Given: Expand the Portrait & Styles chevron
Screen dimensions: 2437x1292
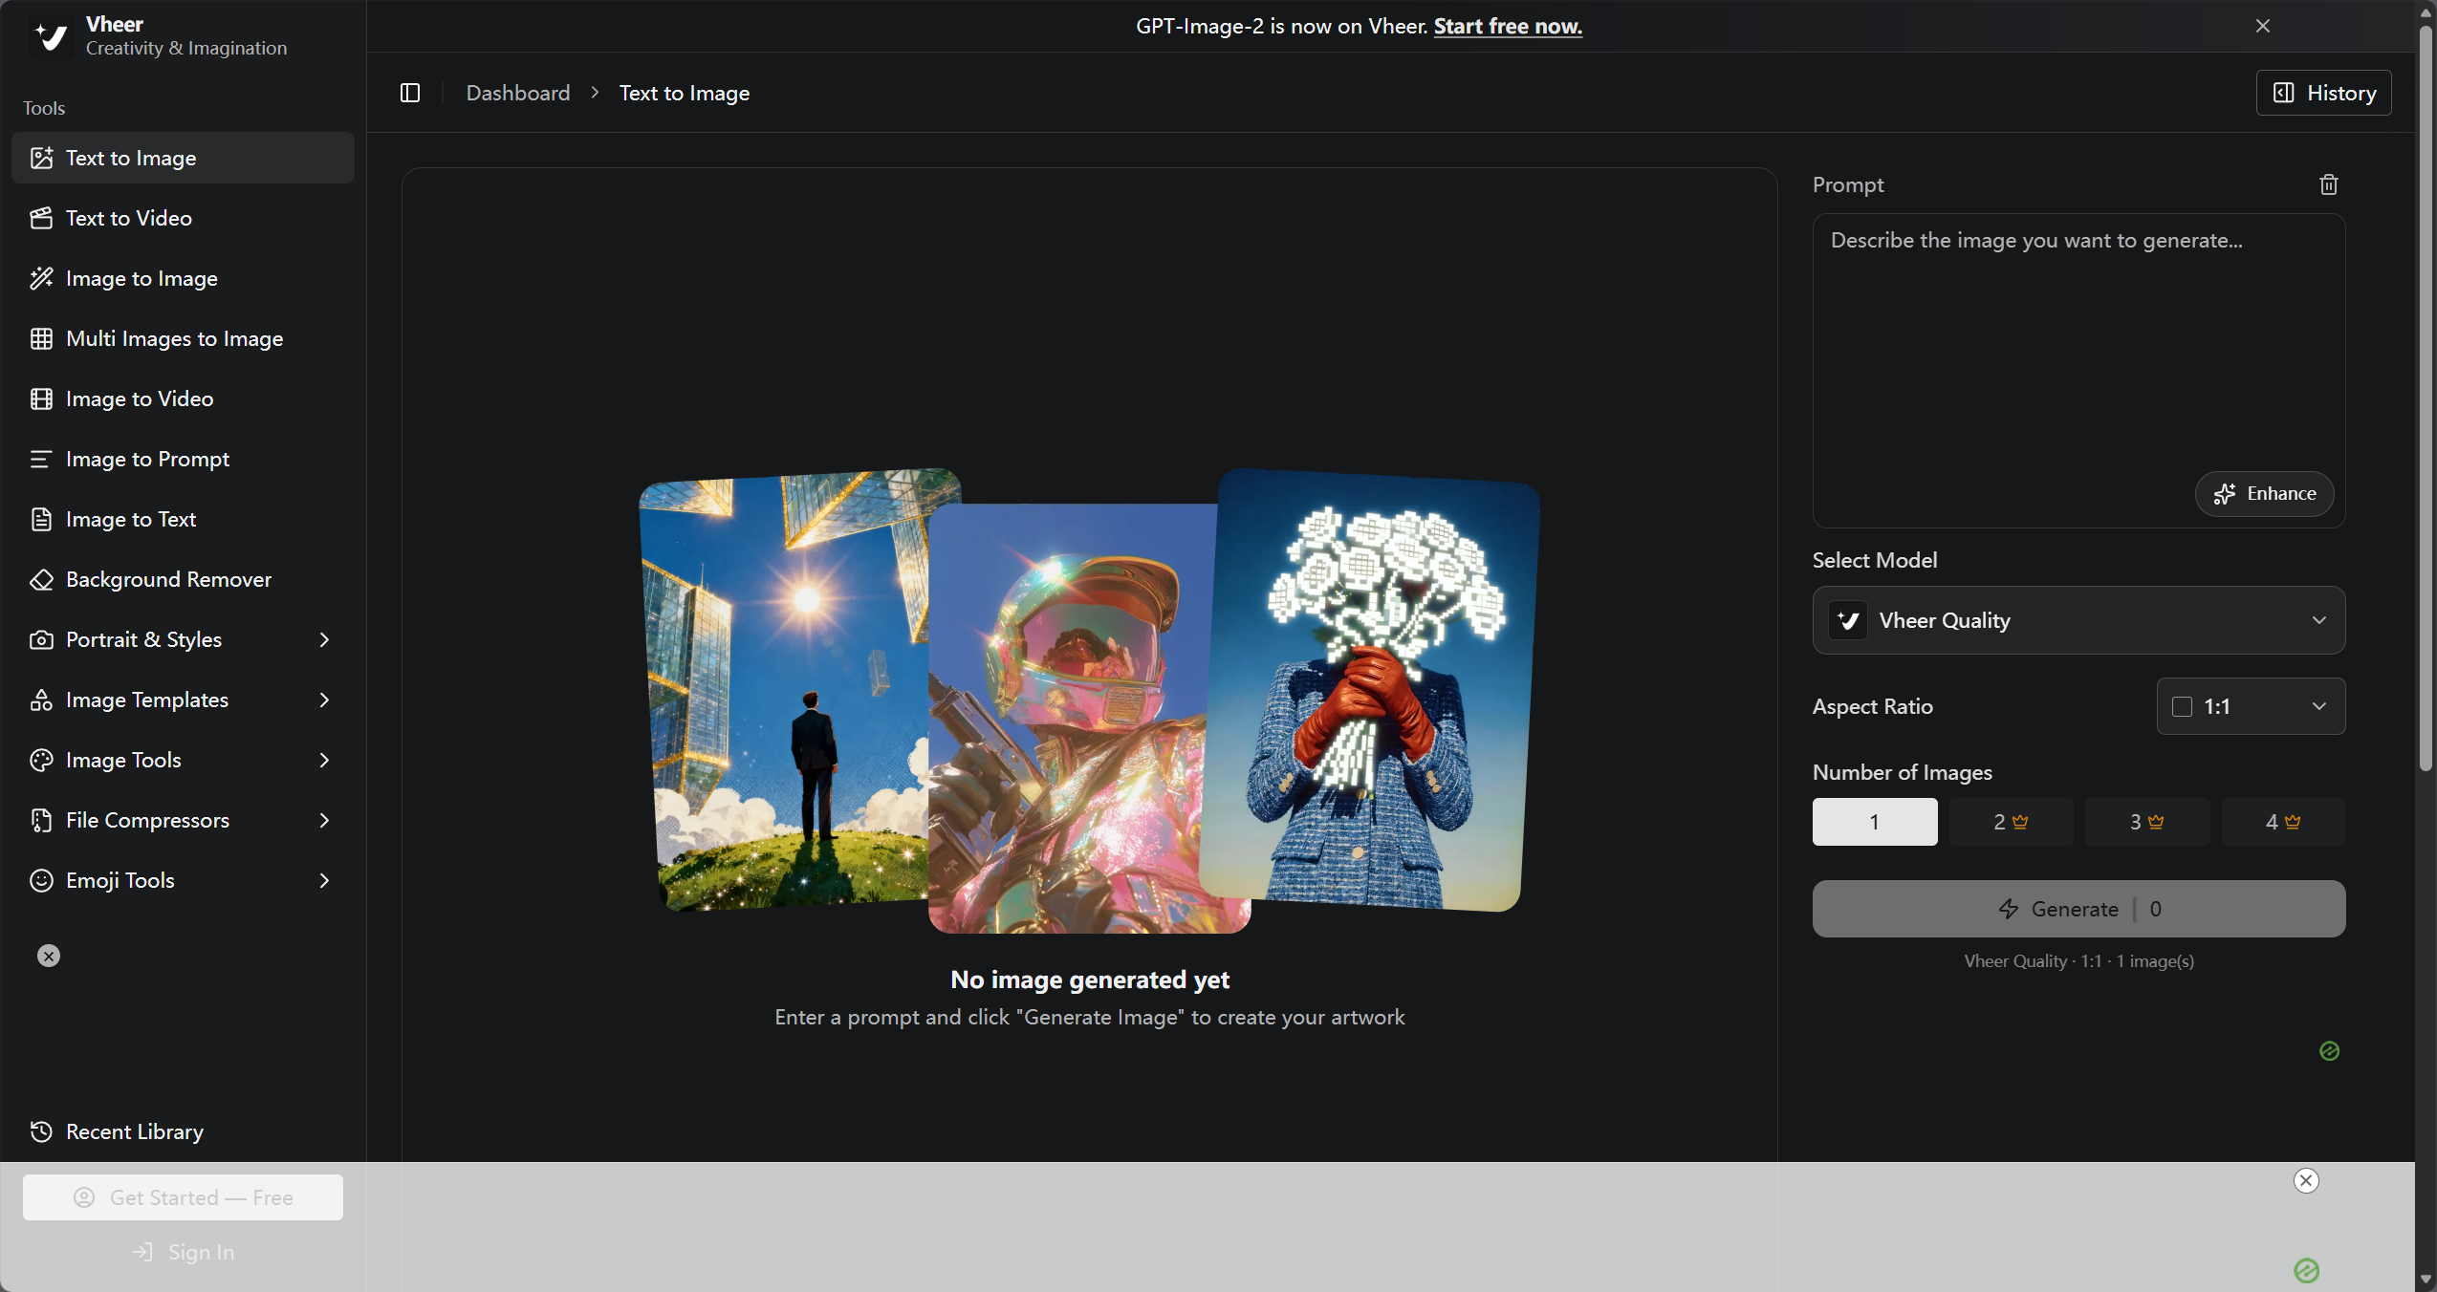Looking at the screenshot, I should 324,639.
